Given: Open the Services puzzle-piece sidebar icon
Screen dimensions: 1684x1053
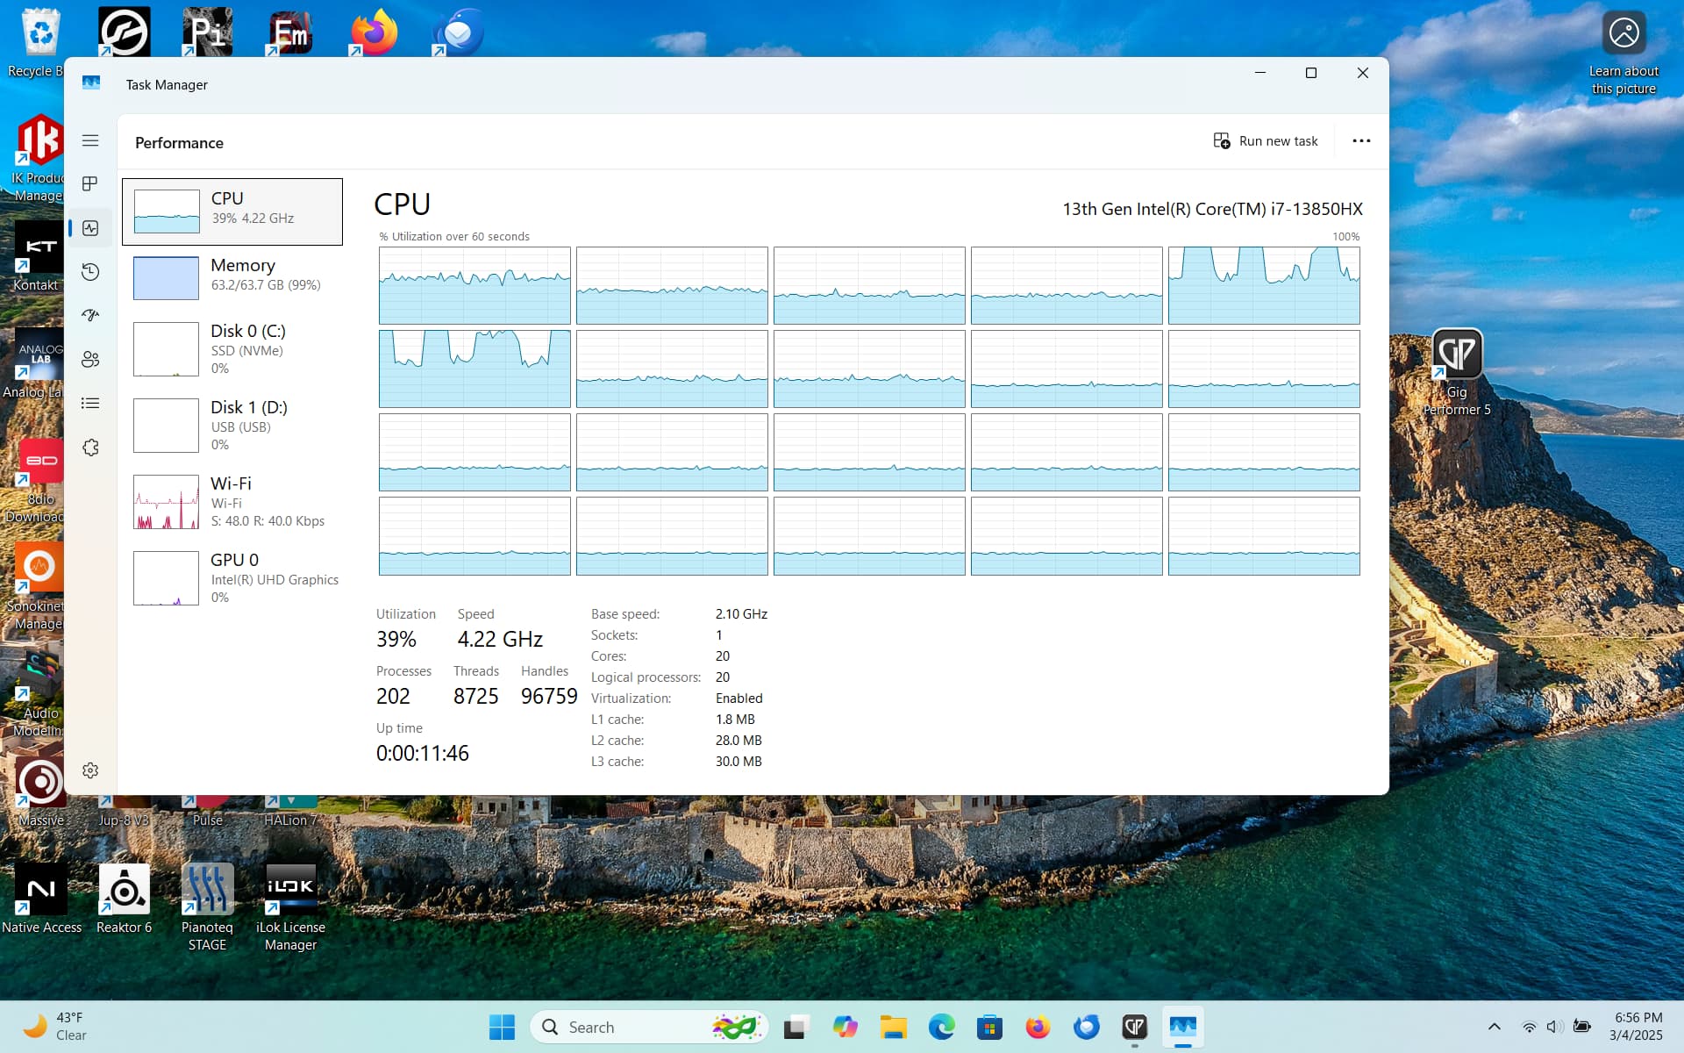Looking at the screenshot, I should click(x=90, y=448).
